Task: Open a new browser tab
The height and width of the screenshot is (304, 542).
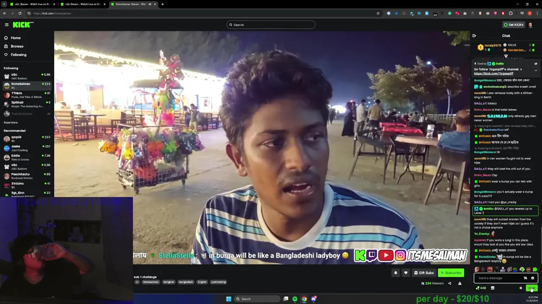Action: click(162, 4)
